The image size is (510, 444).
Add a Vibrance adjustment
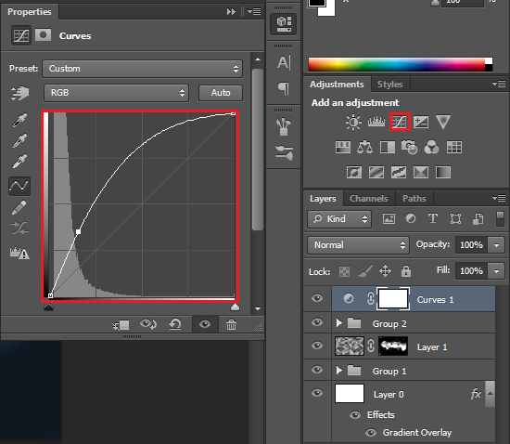tap(443, 123)
